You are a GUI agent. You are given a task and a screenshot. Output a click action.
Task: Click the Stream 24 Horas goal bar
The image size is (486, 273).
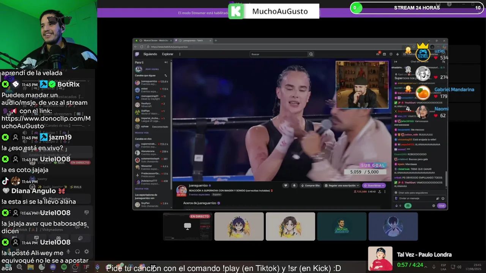[x=417, y=8]
